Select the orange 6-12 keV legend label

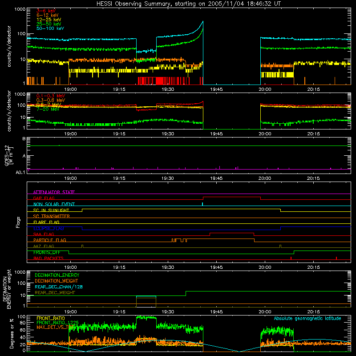coord(48,15)
